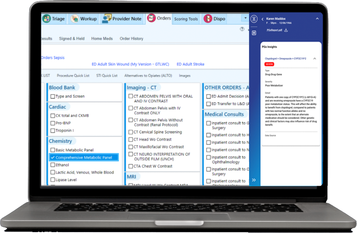
Task: Collapse the Karen Maddox patient header
Action: pos(317,19)
